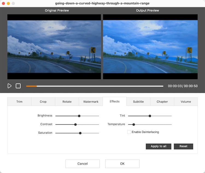Minimize the window with yellow button
The image size is (205, 173).
point(8,3)
